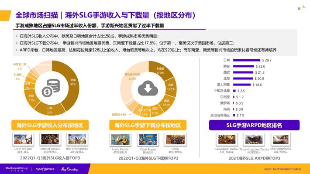Click the coin stack dollar icon
The width and height of the screenshot is (310, 174).
(x=51, y=88)
